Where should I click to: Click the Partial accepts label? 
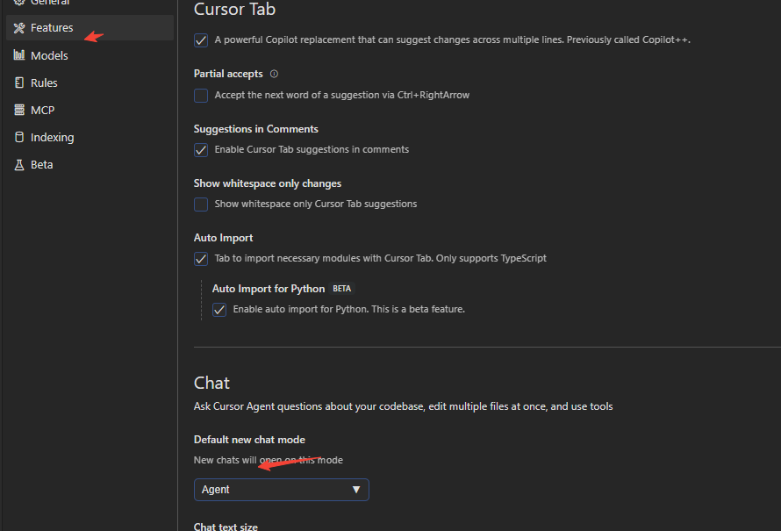point(228,74)
